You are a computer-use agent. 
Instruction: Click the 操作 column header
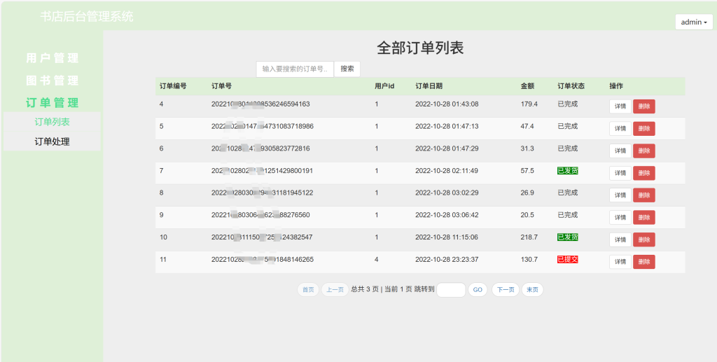pos(616,86)
